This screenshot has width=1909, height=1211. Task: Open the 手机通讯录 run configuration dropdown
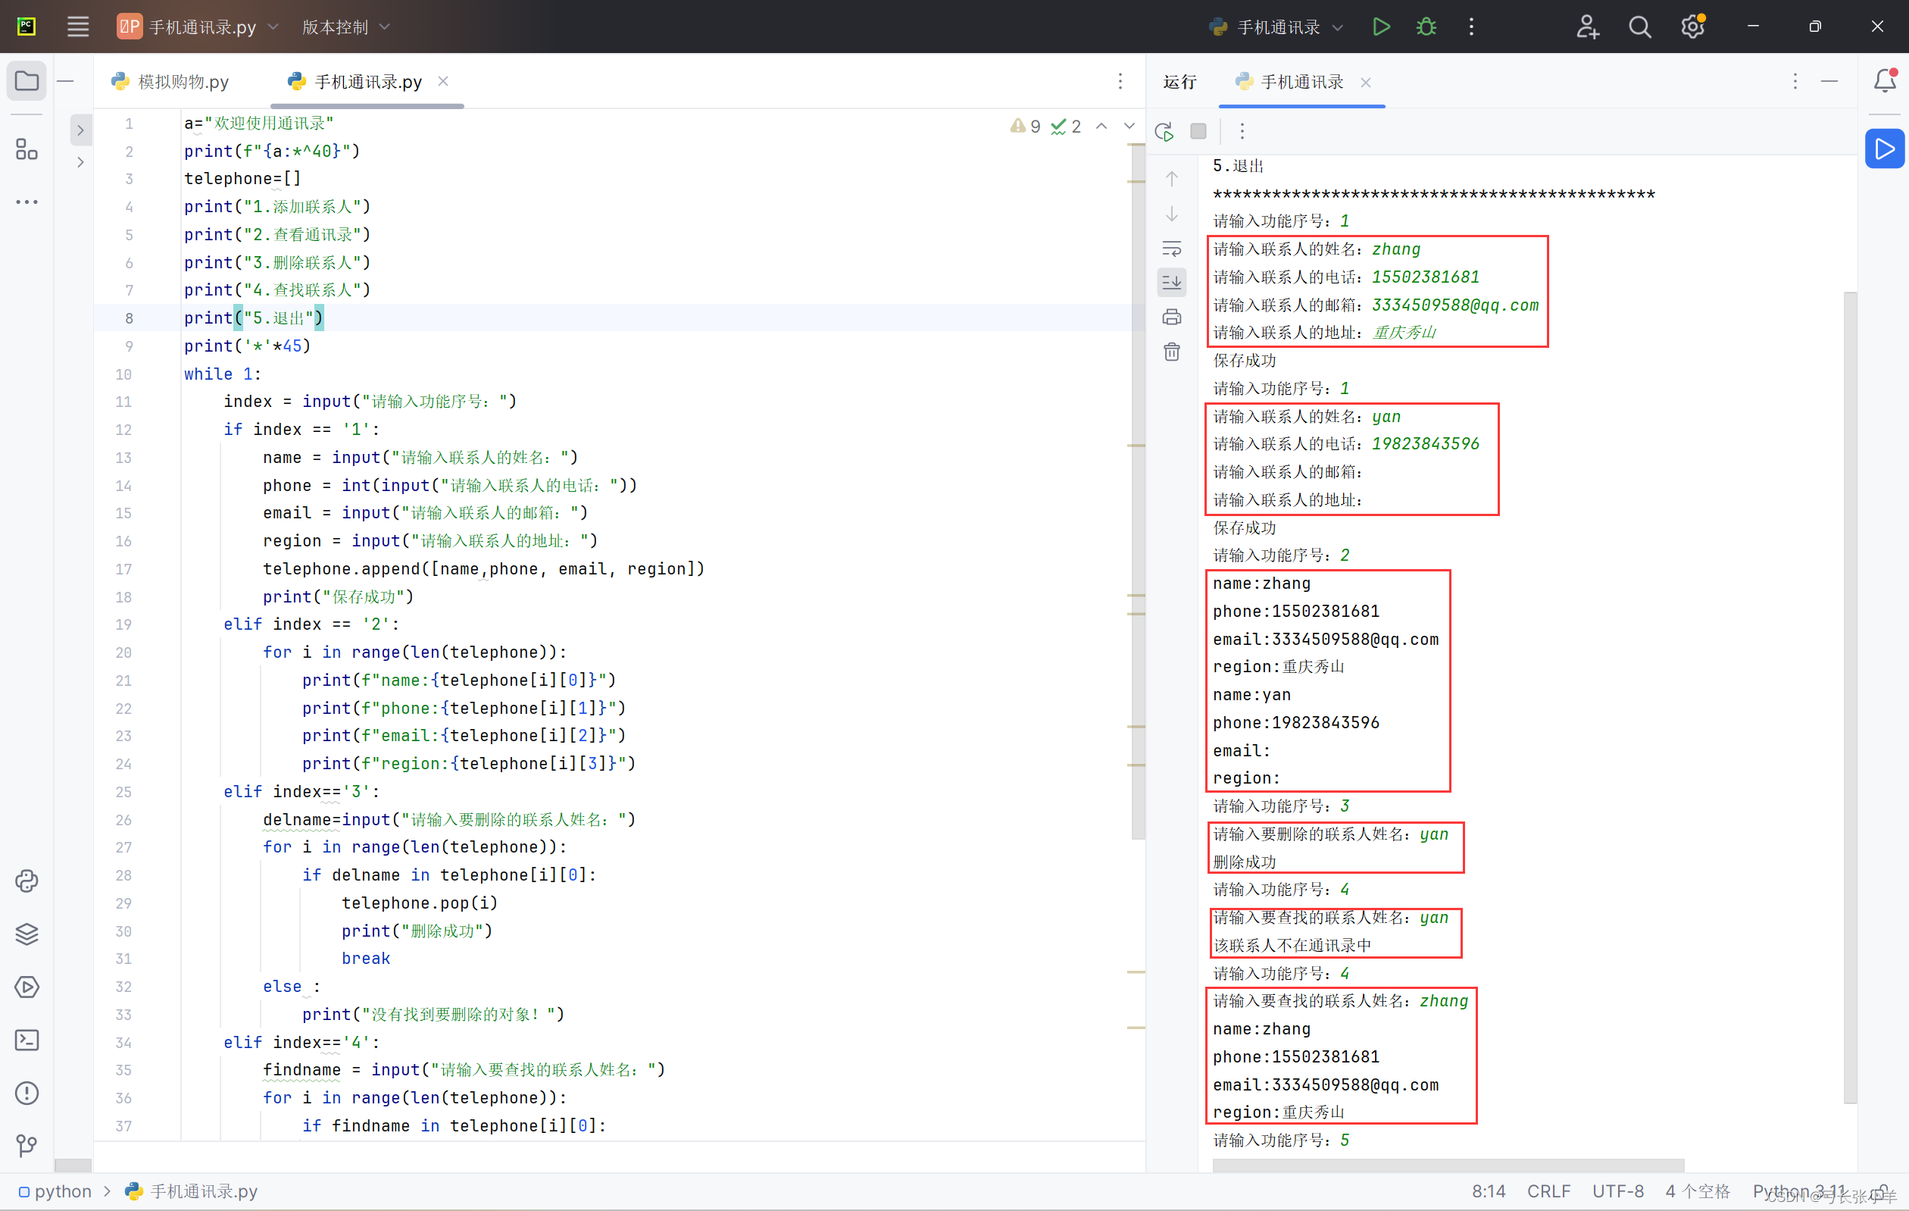tap(1337, 27)
